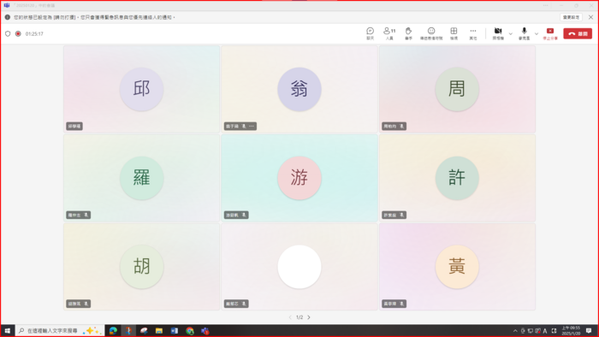The width and height of the screenshot is (599, 337).
Task: Open Chrome from the taskbar
Action: (190, 330)
